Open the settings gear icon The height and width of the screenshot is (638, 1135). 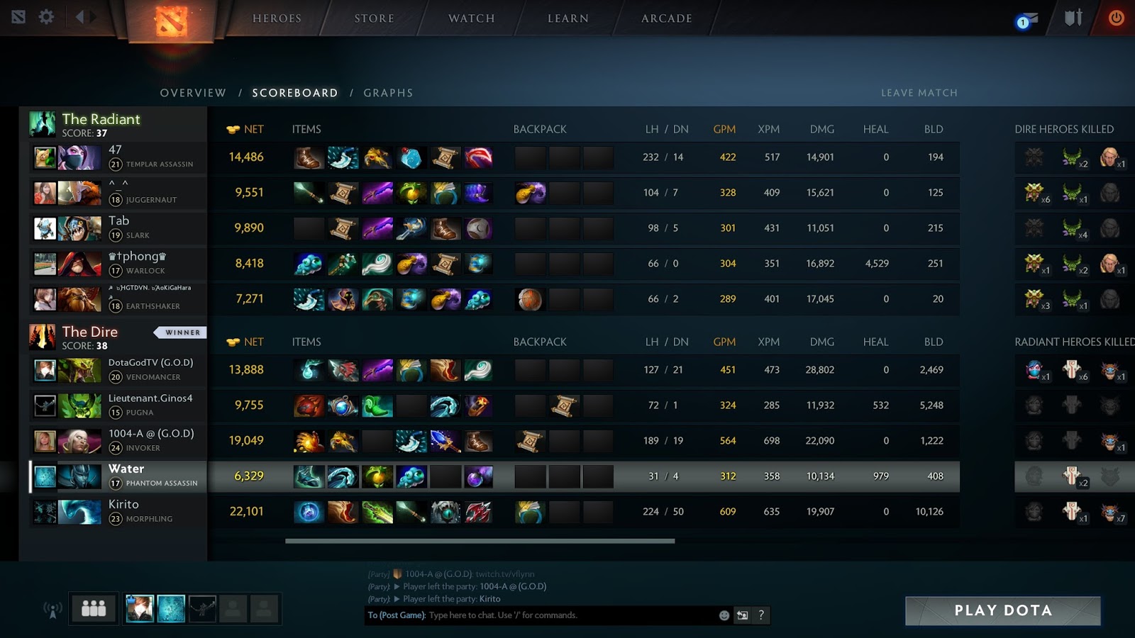point(46,17)
